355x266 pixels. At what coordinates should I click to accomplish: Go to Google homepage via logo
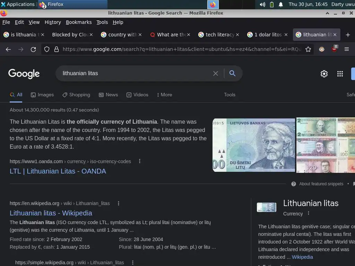24,74
